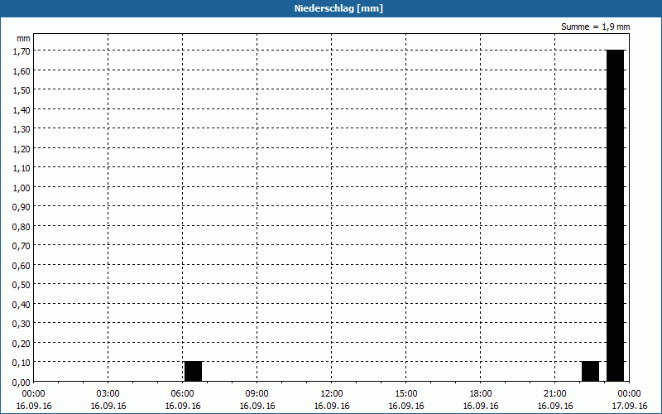Viewport: 662px width, 414px height.
Task: Click the 16.09.16 date under 21:00
Action: pyautogui.click(x=554, y=406)
